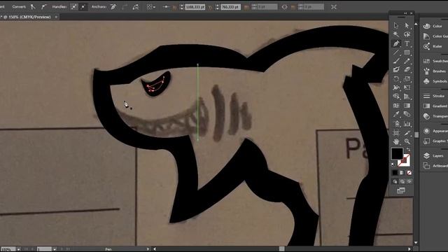448x252 pixels.
Task: Pick the Width tool
Action: [396, 87]
